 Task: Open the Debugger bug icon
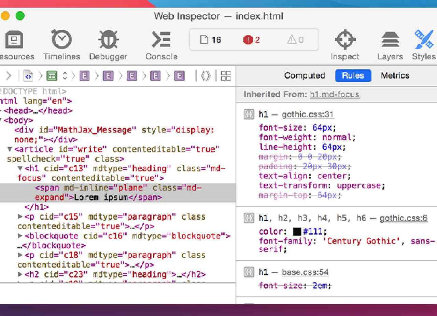pos(108,40)
